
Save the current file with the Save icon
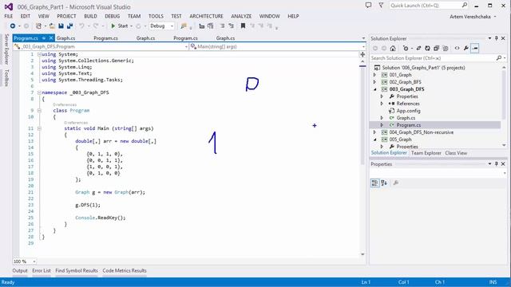click(61, 26)
